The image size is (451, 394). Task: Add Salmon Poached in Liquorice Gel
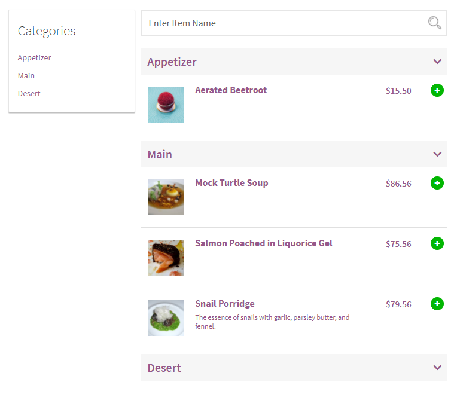437,243
